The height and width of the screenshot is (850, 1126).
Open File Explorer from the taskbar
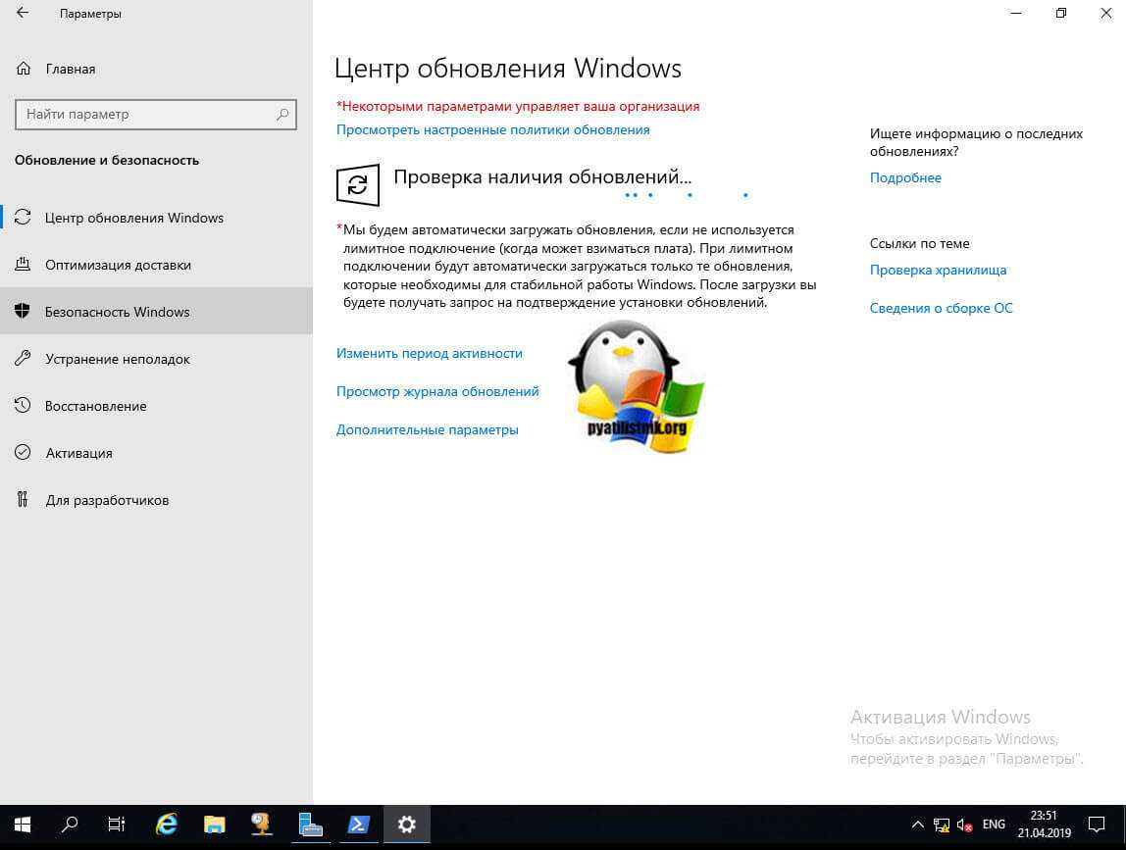[215, 825]
